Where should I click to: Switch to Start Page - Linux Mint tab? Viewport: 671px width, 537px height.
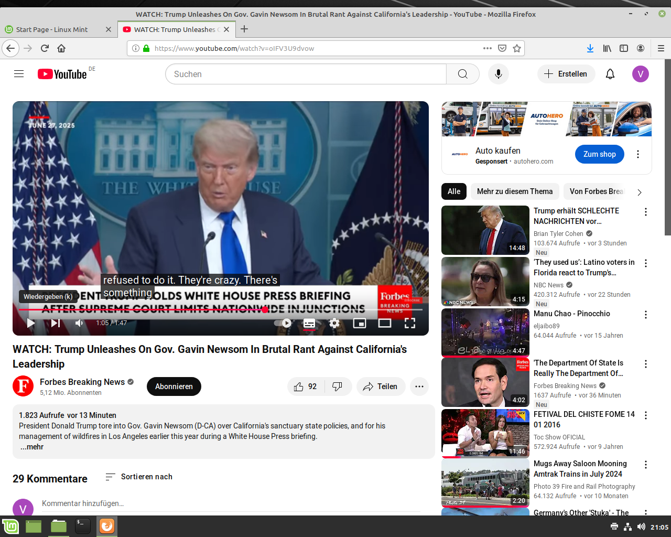pyautogui.click(x=58, y=29)
